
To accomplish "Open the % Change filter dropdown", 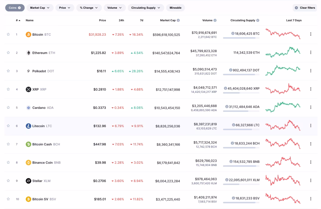I will [x=89, y=8].
